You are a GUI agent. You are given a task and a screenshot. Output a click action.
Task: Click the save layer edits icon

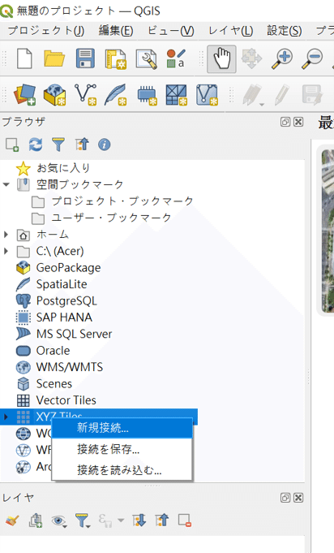(x=312, y=95)
